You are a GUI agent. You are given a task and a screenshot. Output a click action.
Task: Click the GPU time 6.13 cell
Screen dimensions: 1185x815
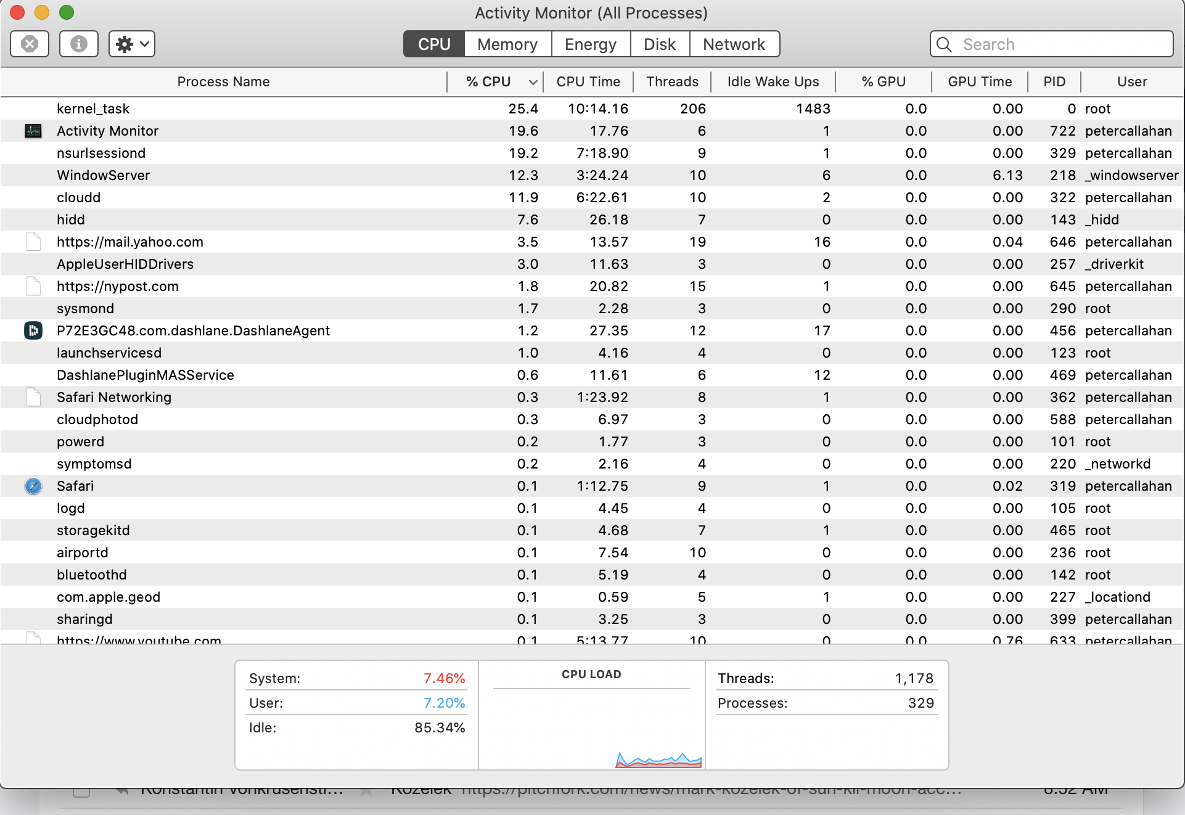tap(1007, 175)
